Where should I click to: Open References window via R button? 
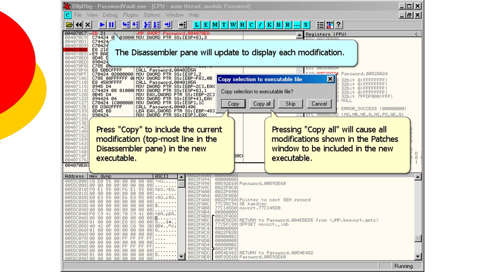pos(288,25)
